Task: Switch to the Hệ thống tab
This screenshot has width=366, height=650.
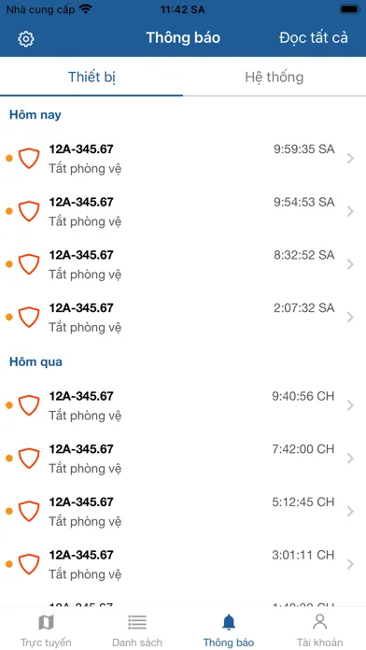Action: [274, 78]
